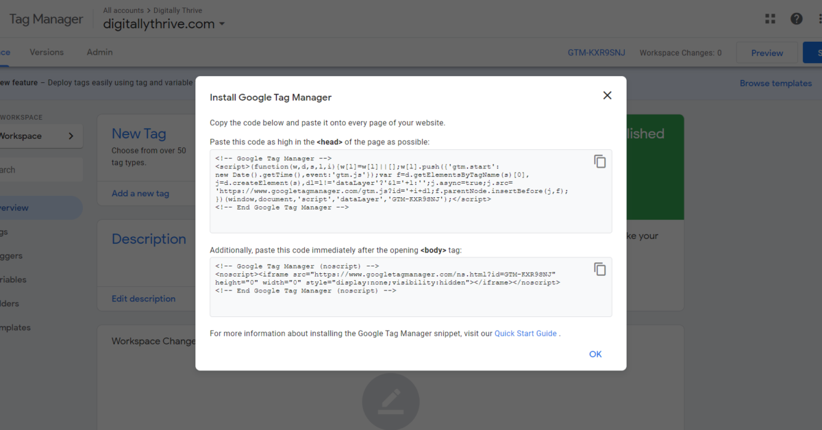Open the Quick Start Guide link
822x430 pixels.
point(525,333)
